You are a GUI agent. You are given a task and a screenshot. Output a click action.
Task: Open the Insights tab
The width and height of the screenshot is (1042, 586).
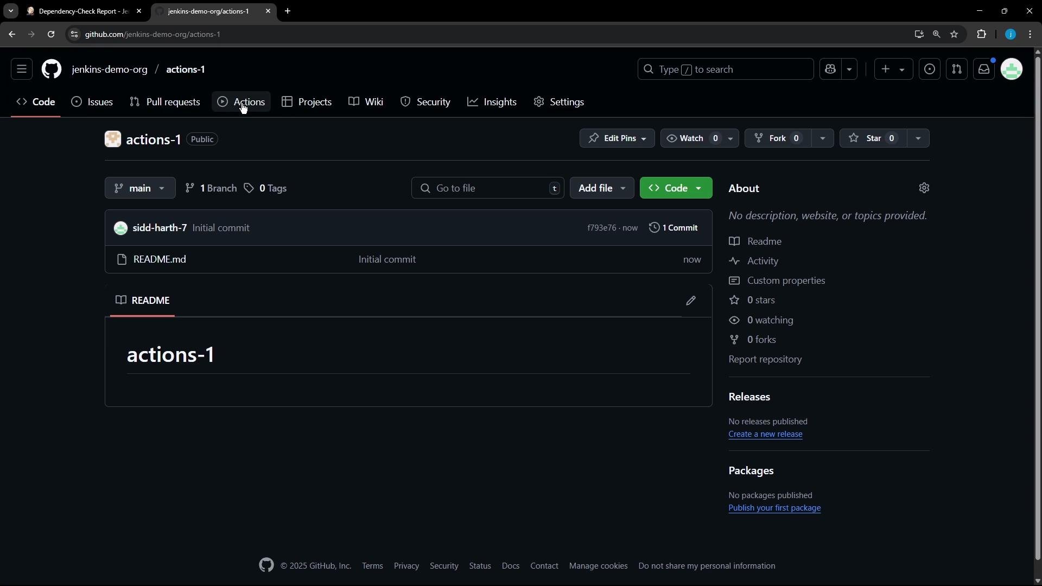pyautogui.click(x=492, y=102)
